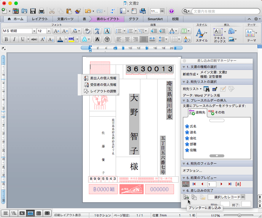Open the font name dropdown
Screen dimensions: 262x218
[x=34, y=31]
